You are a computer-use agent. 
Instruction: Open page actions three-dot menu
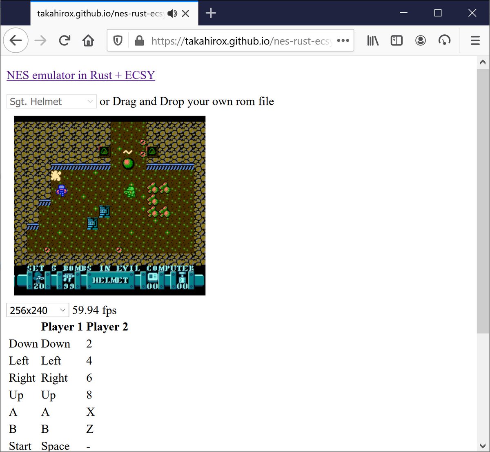pos(343,40)
